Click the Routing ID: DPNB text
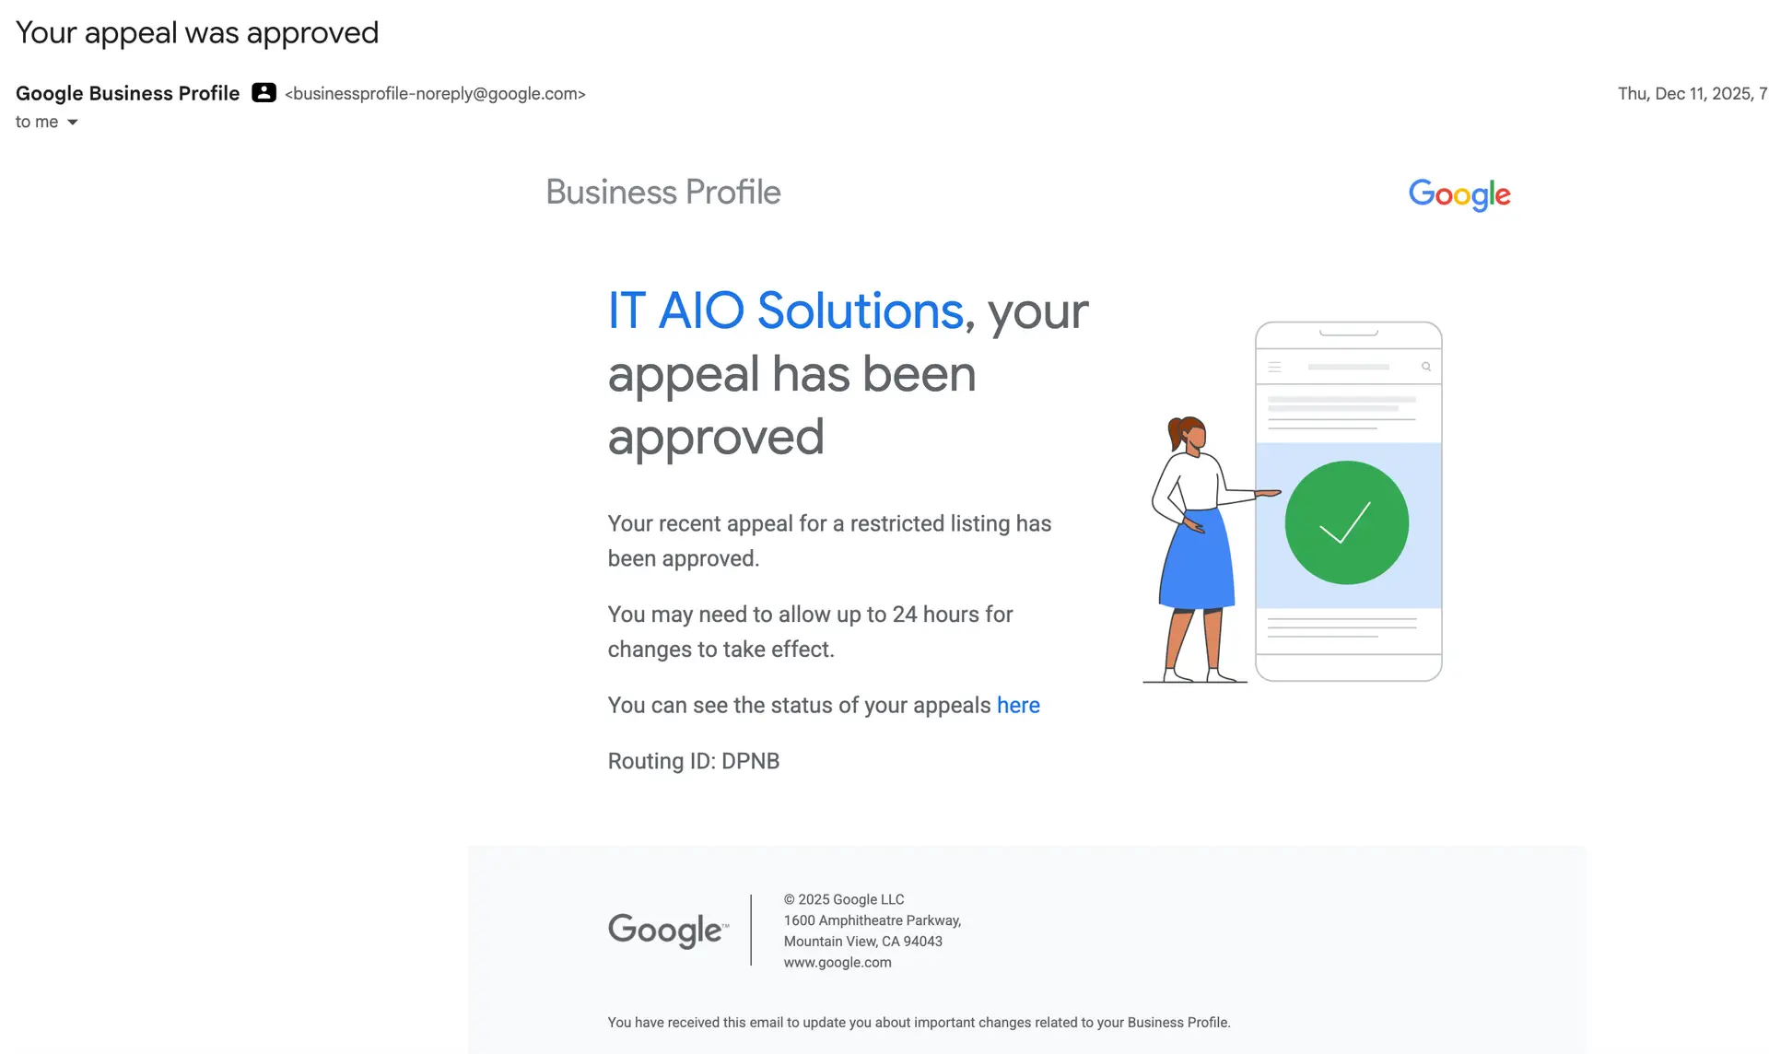Screen dimensions: 1769x1054 click(x=694, y=761)
